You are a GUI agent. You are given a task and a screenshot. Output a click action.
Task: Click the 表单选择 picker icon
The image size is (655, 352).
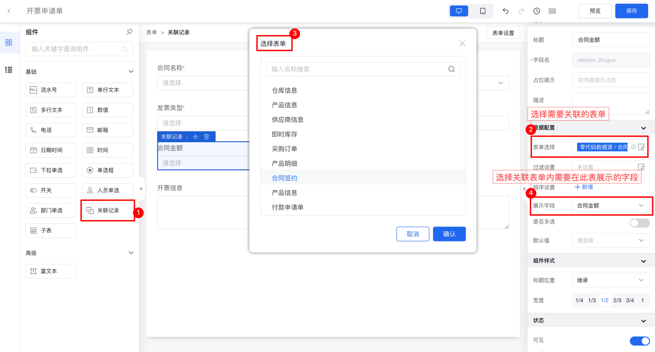[641, 147]
